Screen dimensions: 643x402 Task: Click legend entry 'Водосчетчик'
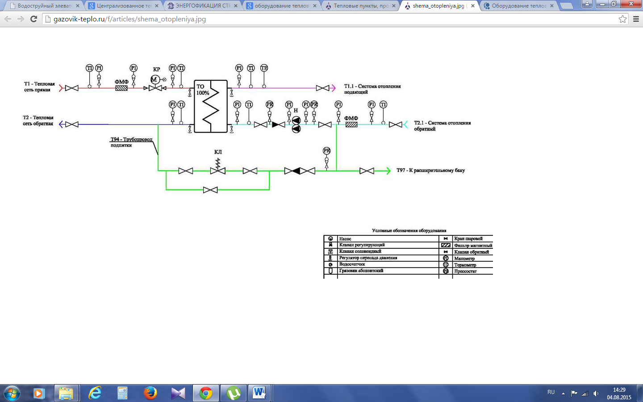coord(352,264)
